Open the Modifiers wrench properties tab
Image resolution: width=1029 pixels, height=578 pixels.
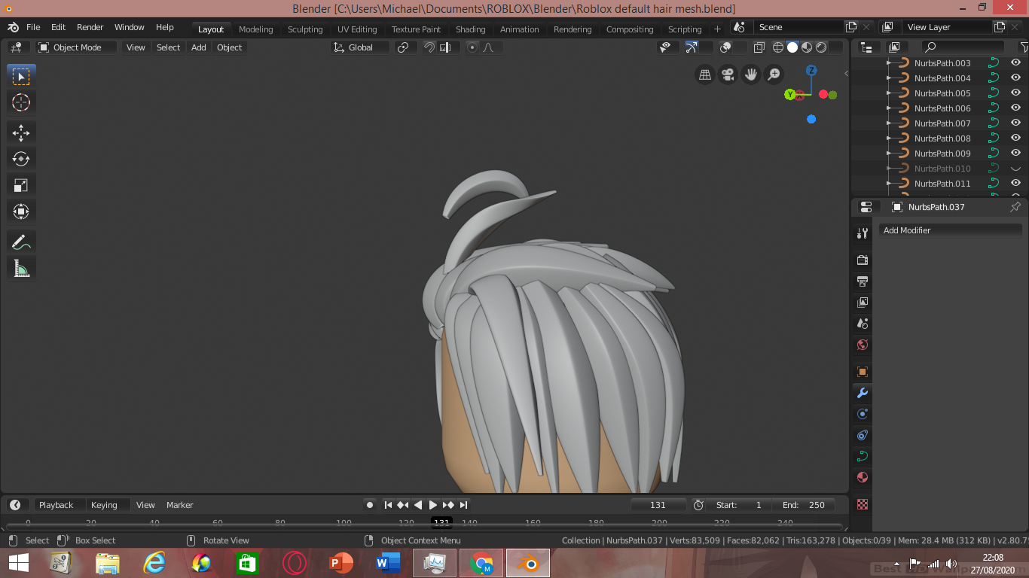[x=863, y=393]
